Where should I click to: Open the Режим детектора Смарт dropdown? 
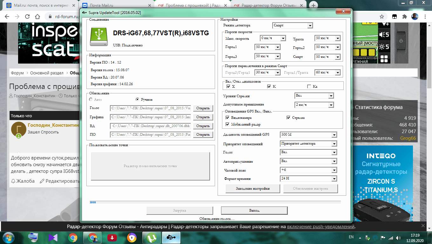click(293, 25)
